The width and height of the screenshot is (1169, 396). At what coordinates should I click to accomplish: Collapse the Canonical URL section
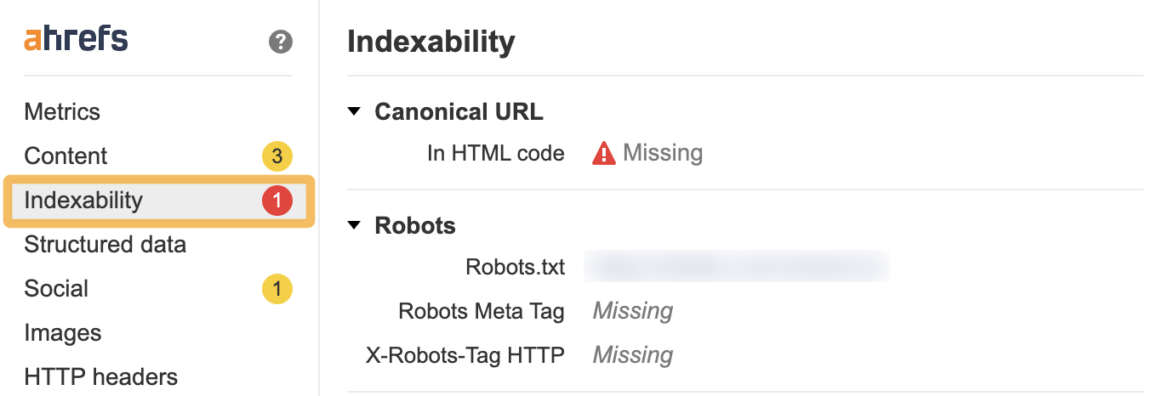coord(355,112)
